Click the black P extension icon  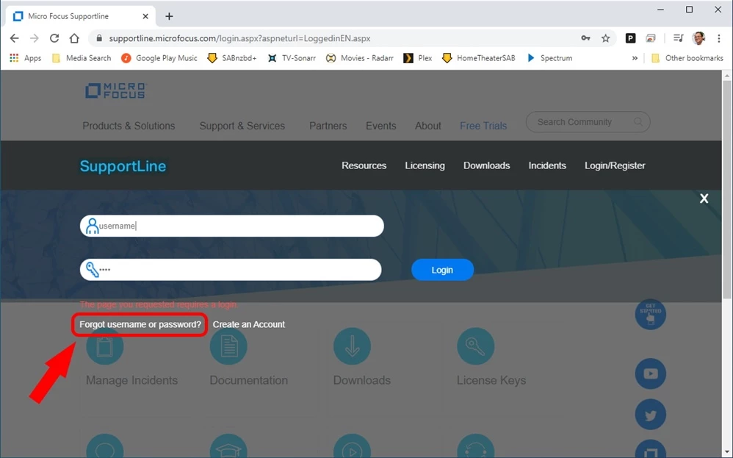[x=631, y=38]
